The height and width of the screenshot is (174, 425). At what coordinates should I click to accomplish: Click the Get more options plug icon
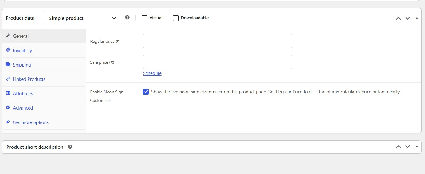pos(8,122)
